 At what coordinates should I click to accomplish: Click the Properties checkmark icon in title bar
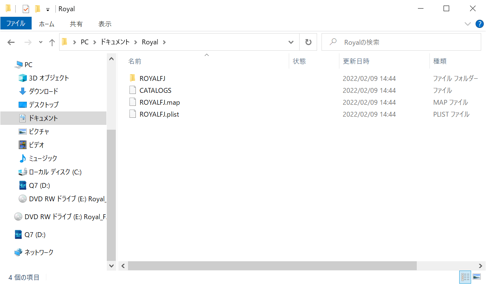(x=26, y=9)
